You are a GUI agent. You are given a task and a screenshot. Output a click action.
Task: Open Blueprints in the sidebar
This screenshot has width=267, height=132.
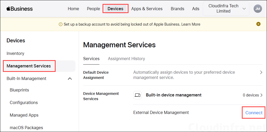click(x=19, y=90)
